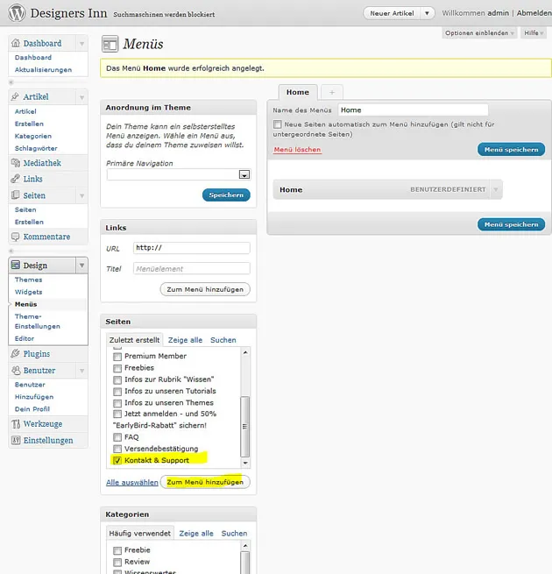
Task: Uncheck Kontakt & Support page
Action: [117, 461]
